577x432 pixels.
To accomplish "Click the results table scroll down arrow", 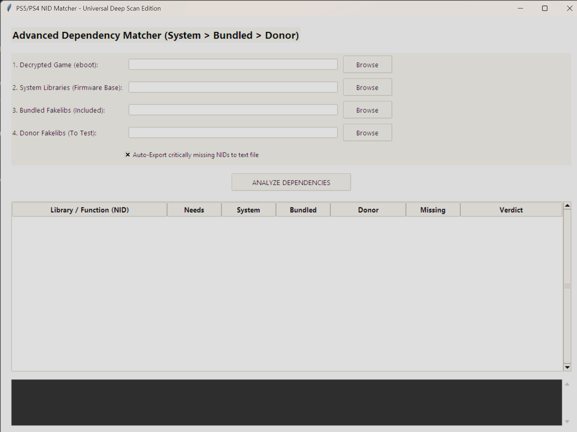I will [567, 367].
